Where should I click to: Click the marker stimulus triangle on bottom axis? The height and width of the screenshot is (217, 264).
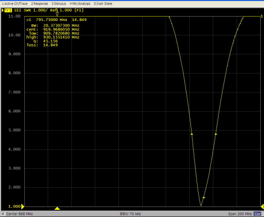[x=57, y=208]
